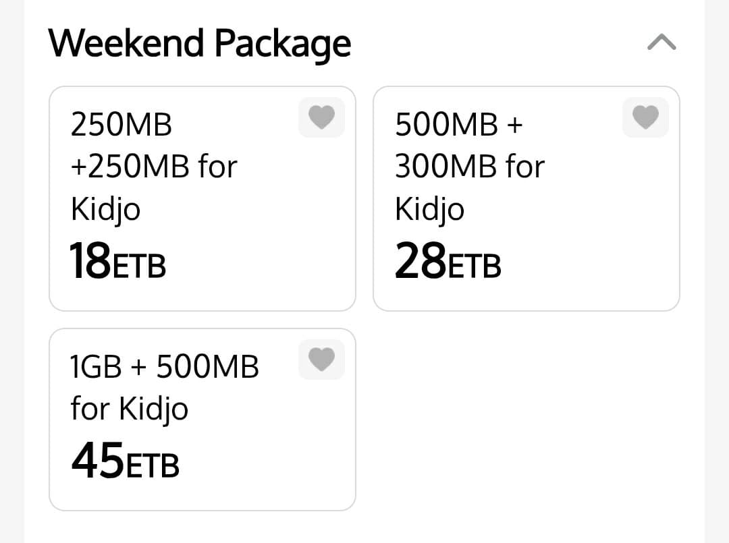Select the 250MB +250MB for Kidjo package card

point(202,198)
